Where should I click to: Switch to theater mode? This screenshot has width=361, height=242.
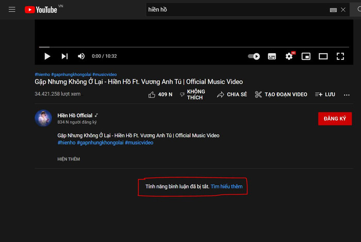323,56
